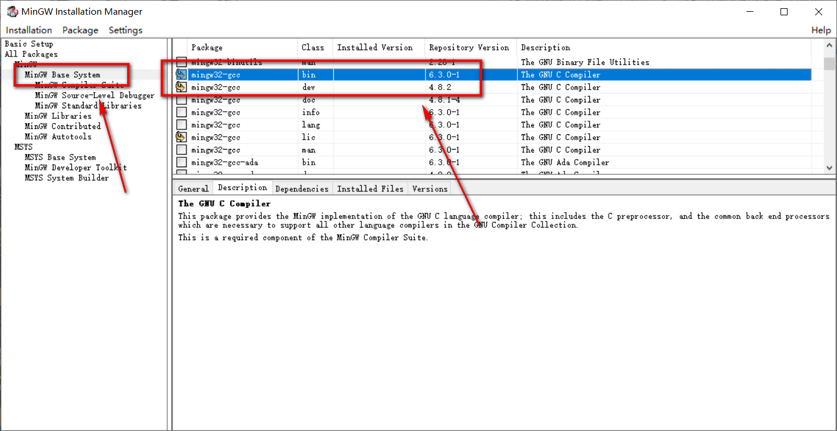Click the repository version 4.8.1-4 cell
Image resolution: width=837 pixels, height=431 pixels.
[444, 100]
